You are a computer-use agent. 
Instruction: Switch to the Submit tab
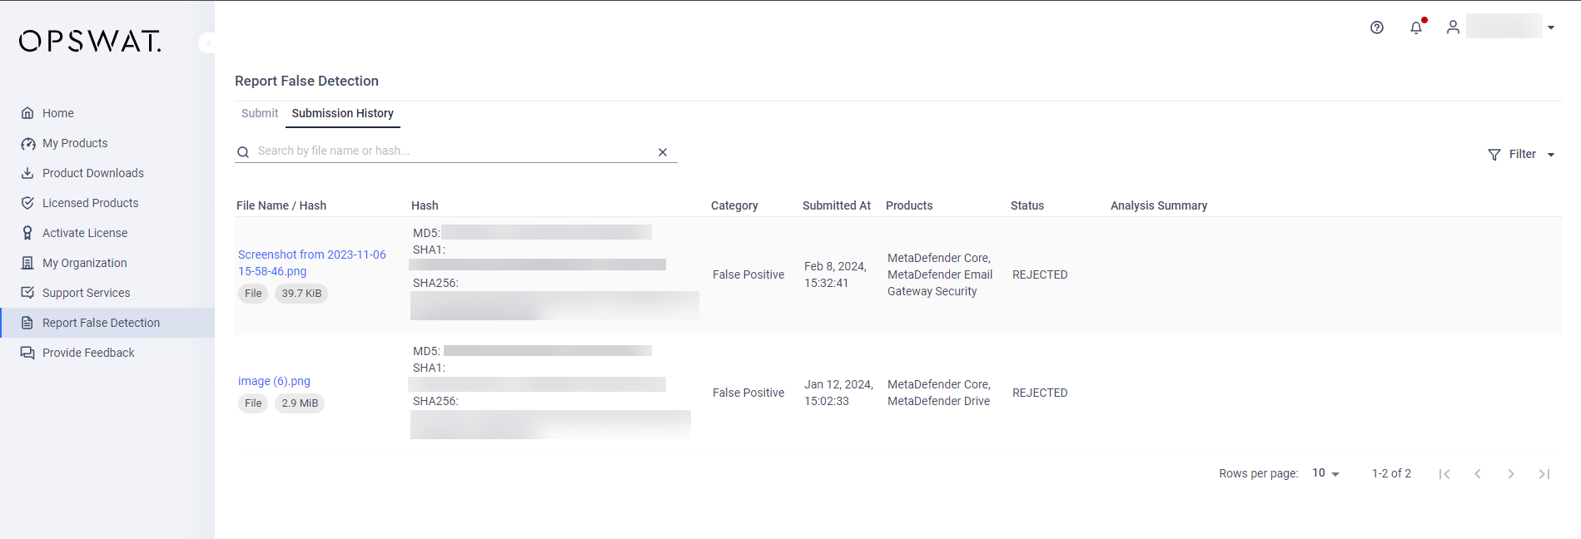tap(260, 113)
